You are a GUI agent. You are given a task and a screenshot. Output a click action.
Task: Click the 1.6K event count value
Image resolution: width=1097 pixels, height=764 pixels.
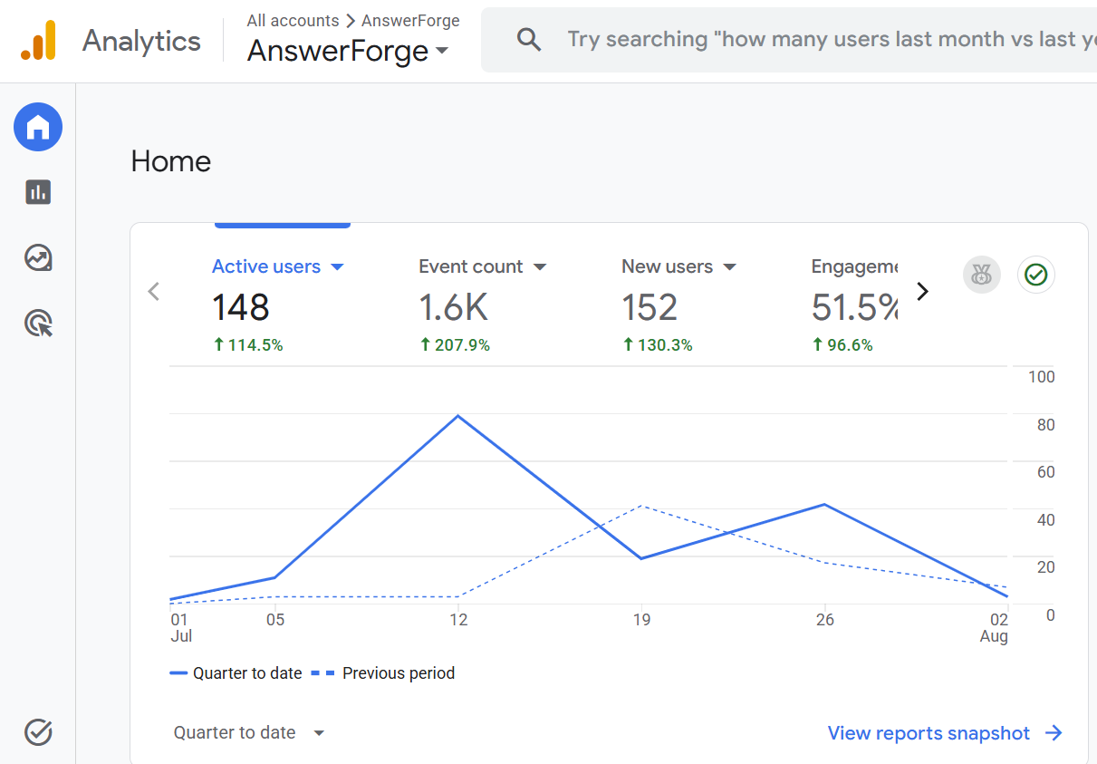(454, 308)
